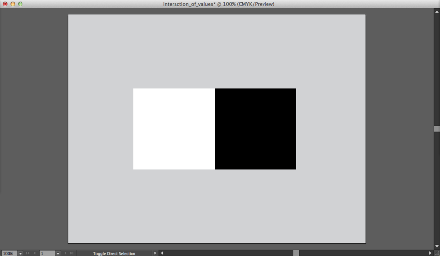Go to the previous artboard arrow

coord(34,253)
